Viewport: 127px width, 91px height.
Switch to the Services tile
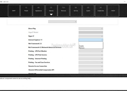coord(76,11)
